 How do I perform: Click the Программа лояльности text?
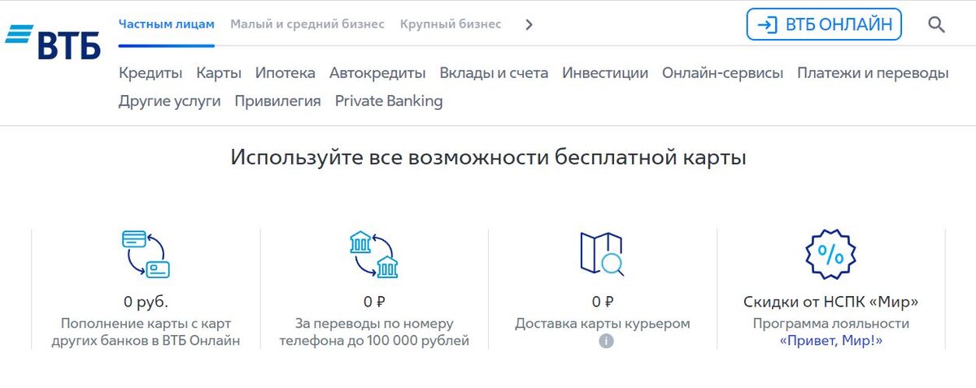[x=830, y=324]
